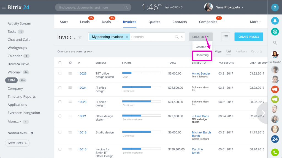
Task: Toggle the hamburger menu next to Bitrix 24
Action: point(4,7)
